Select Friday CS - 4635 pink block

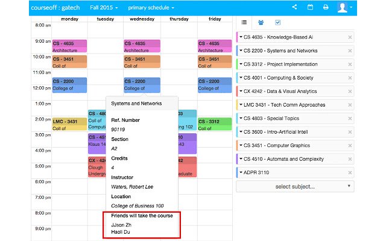[215, 46]
